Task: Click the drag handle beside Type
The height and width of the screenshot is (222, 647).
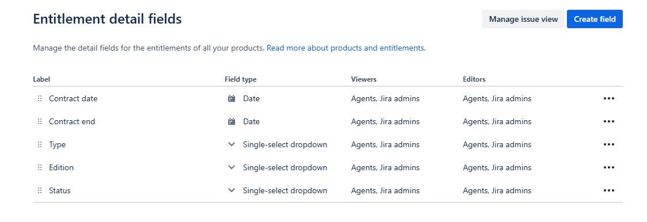Action: pos(40,144)
